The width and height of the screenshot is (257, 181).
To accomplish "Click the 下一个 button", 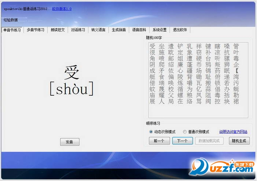I will [182, 141].
